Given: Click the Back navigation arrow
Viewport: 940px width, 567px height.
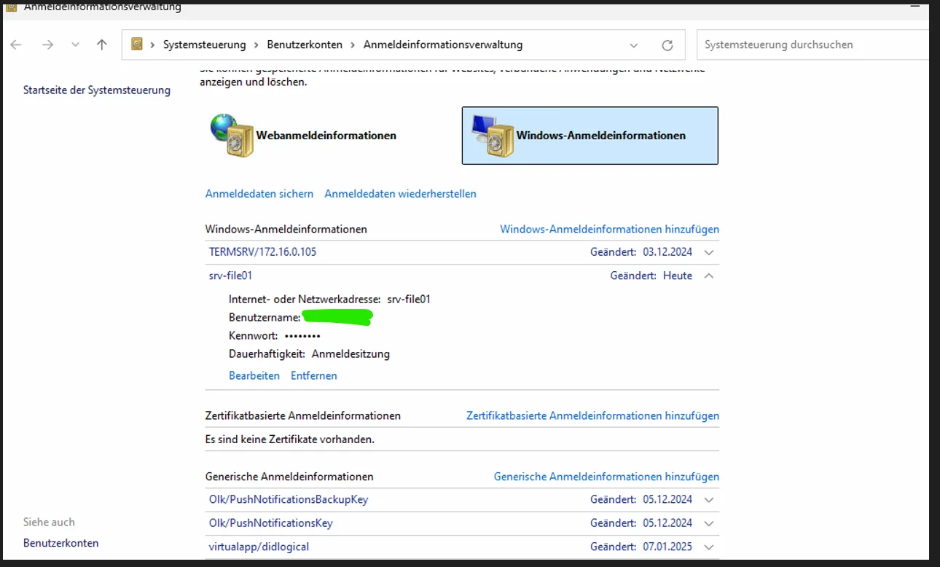Looking at the screenshot, I should 16,44.
